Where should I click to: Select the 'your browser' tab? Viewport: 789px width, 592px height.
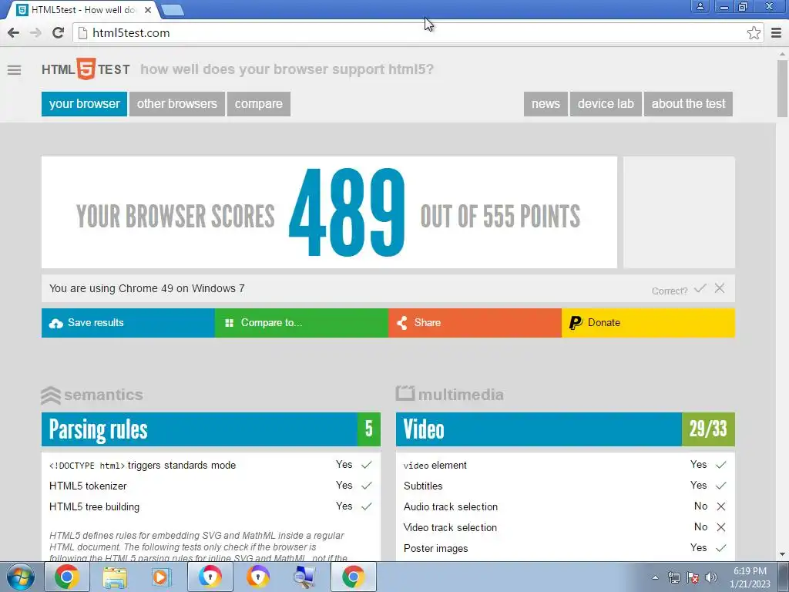tap(84, 104)
